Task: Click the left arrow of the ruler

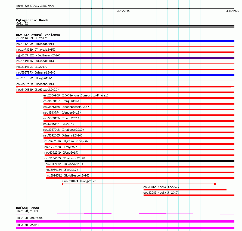Action: click(x=17, y=9)
